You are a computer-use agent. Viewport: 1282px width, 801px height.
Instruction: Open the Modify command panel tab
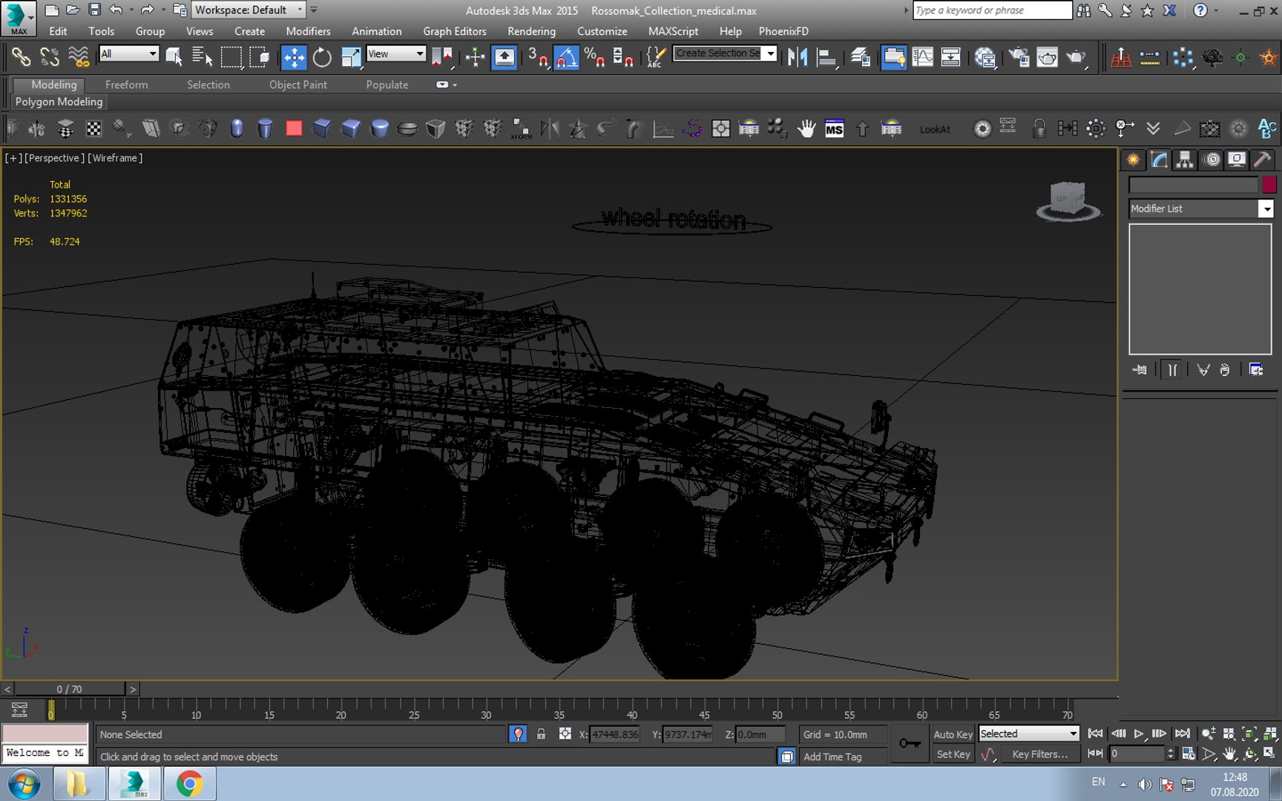coord(1159,159)
